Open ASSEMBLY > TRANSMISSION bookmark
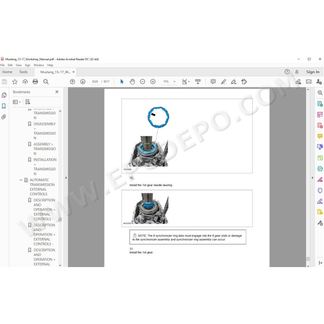Screen dimensions: 324x324 tap(44, 149)
